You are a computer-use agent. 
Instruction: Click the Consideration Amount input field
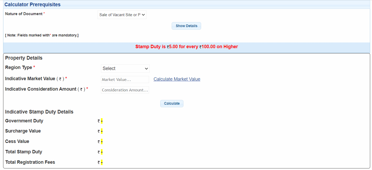pos(125,90)
